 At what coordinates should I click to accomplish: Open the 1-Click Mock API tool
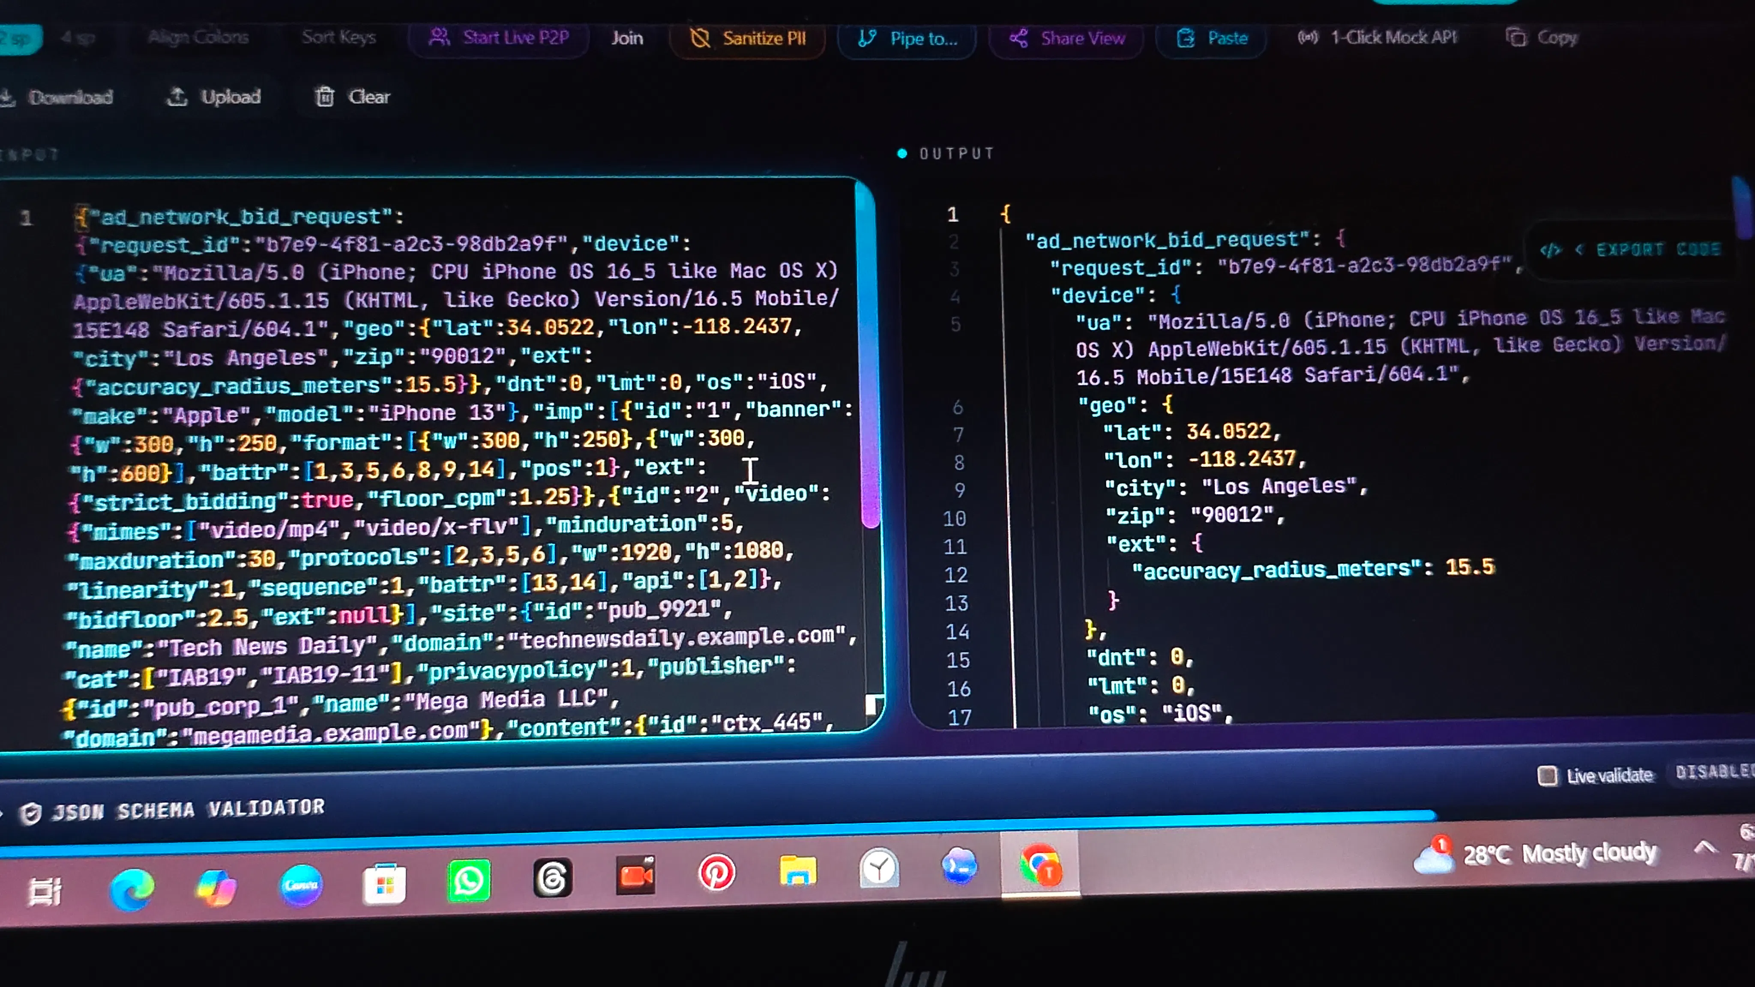point(1377,37)
